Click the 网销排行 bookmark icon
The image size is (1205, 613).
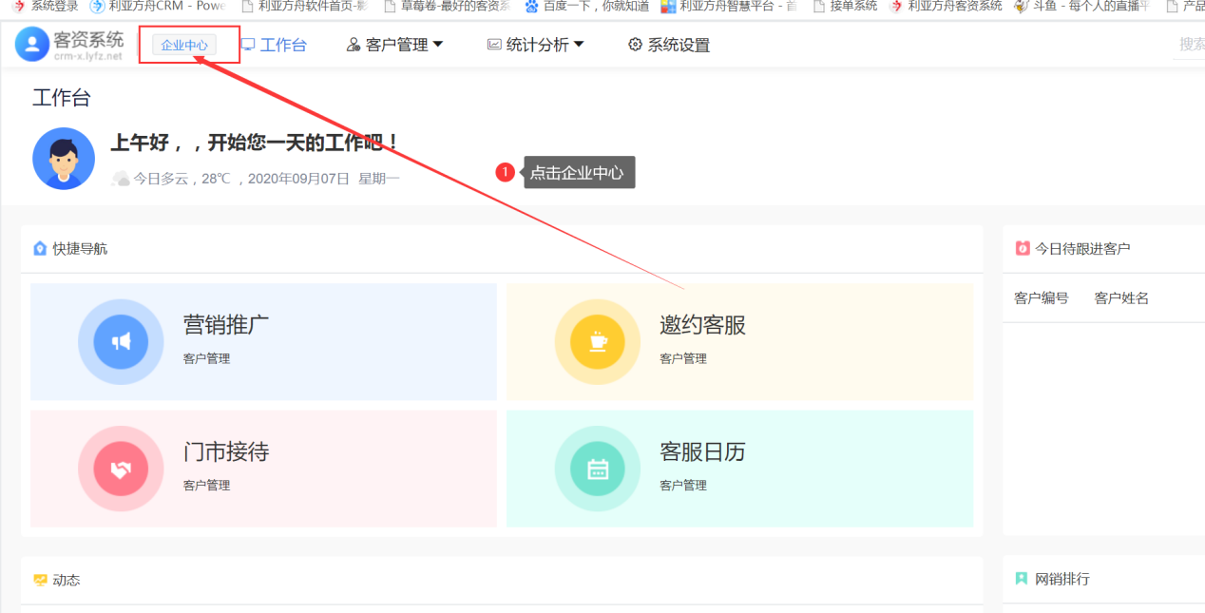(x=1022, y=579)
